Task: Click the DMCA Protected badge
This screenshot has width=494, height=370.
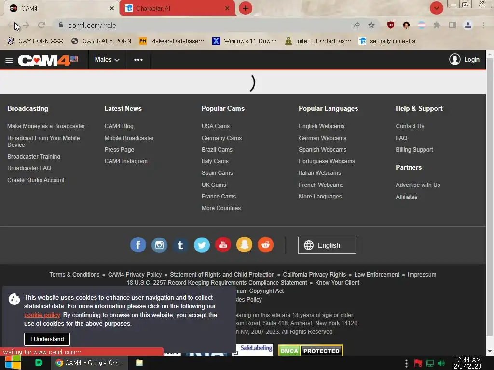Action: [310, 350]
